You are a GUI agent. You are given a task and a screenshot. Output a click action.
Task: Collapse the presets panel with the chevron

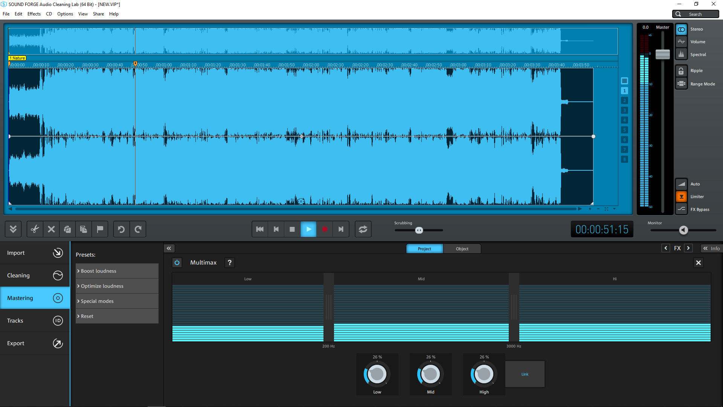(169, 248)
